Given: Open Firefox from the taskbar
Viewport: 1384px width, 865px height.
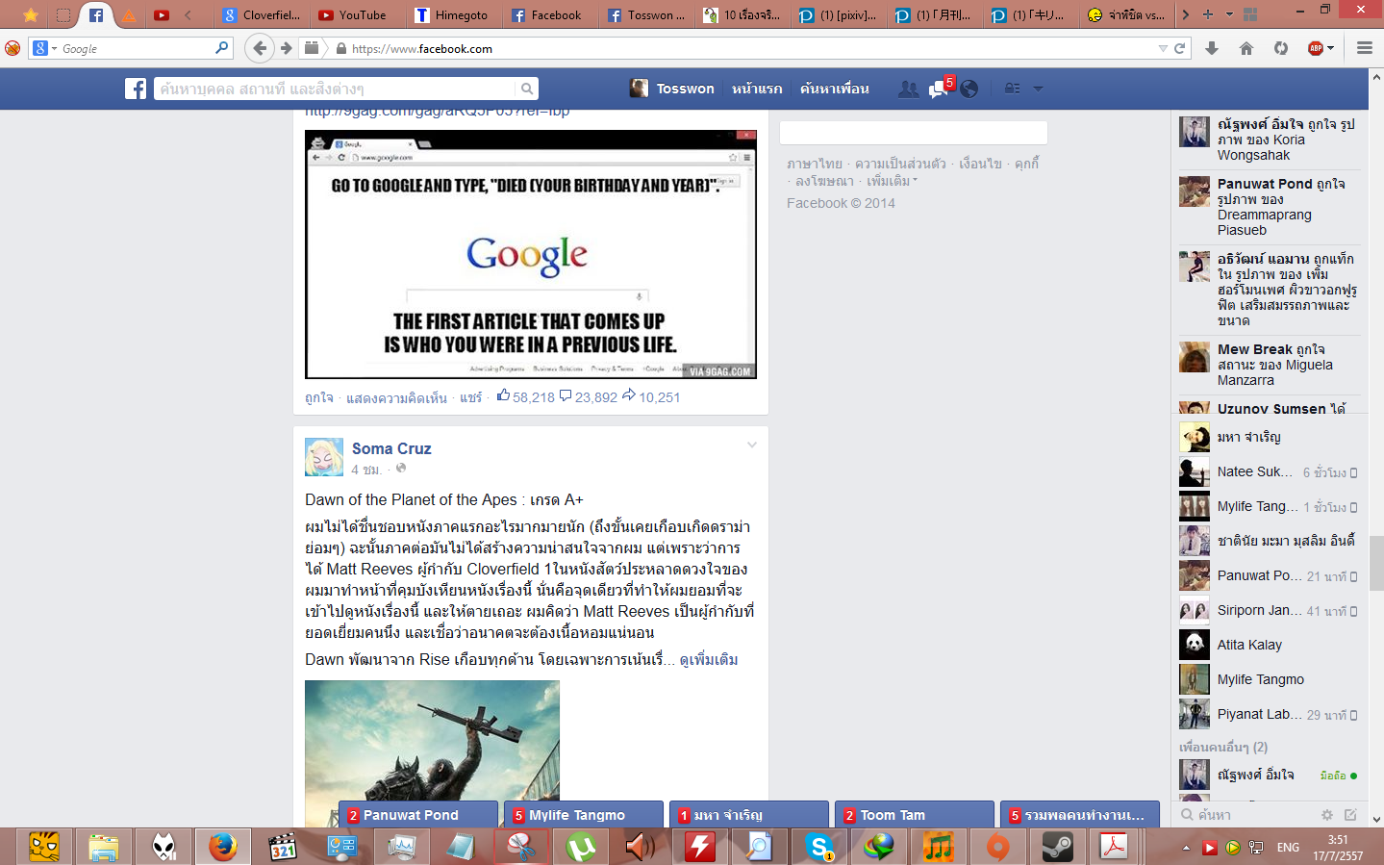Looking at the screenshot, I should tap(222, 847).
